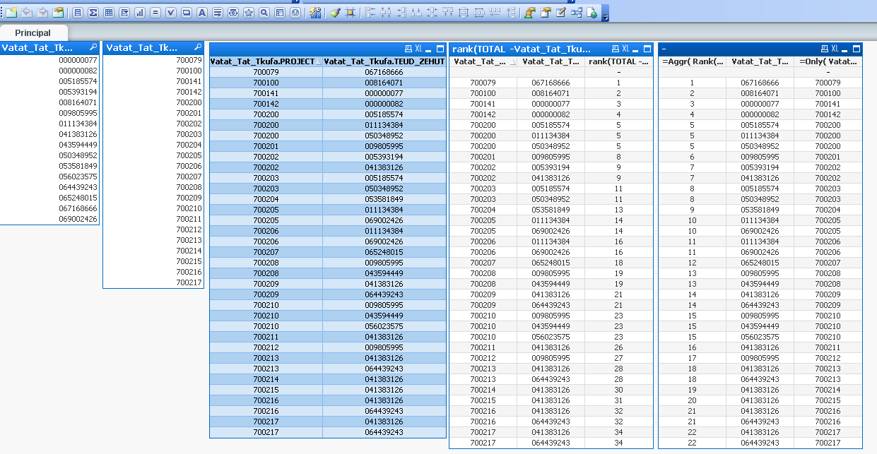The height and width of the screenshot is (454, 877).
Task: Click the Create Search Object icon
Action: (x=264, y=13)
